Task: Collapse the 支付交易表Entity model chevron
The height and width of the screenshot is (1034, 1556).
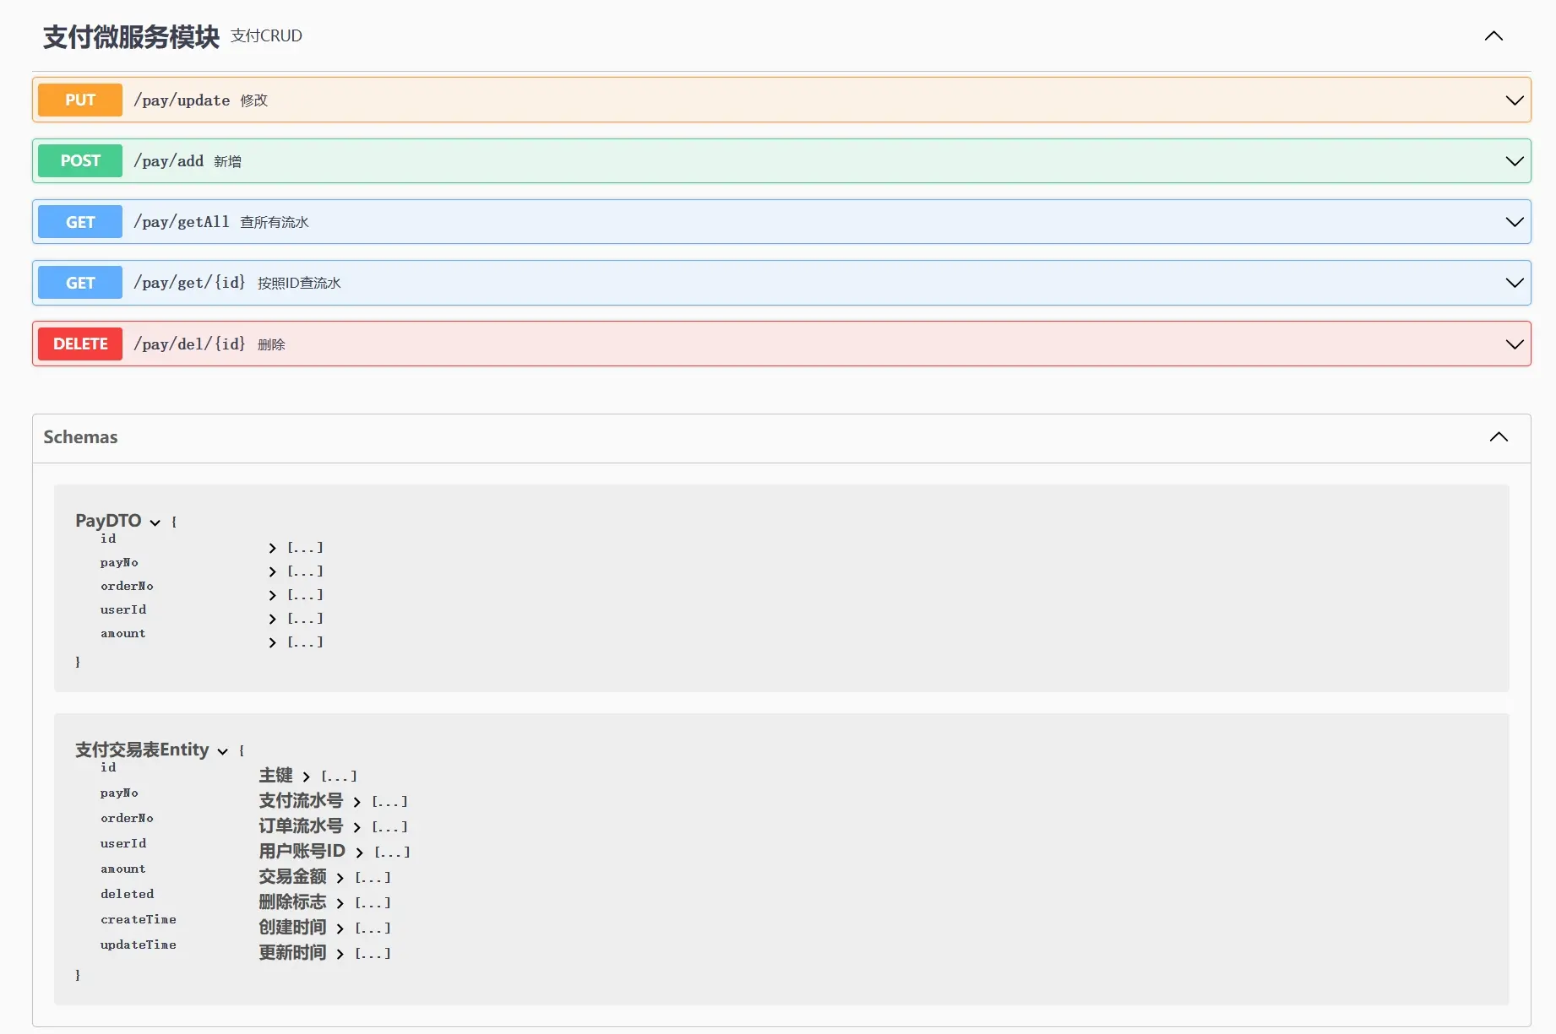Action: 223,751
